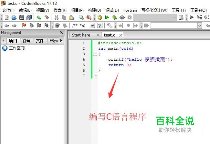Copy selection with the copy icon
This screenshot has height=144, width=210.
coord(64,17)
